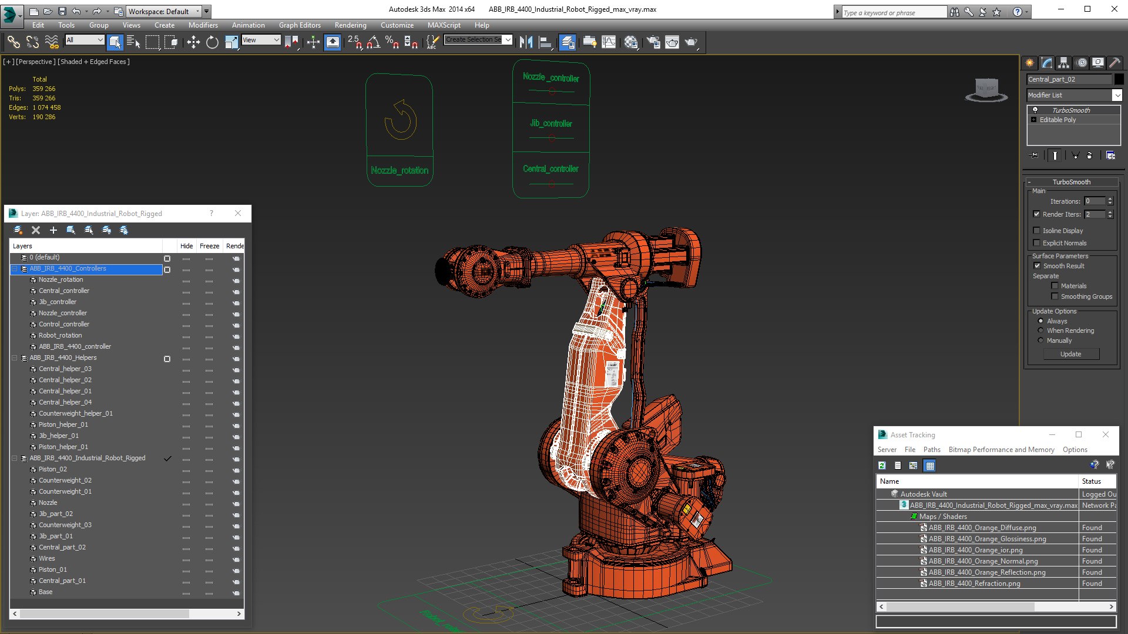Refresh the Asset Tracking list

pyautogui.click(x=882, y=466)
